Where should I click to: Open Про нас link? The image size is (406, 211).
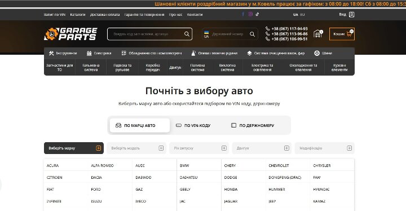tap(175, 15)
